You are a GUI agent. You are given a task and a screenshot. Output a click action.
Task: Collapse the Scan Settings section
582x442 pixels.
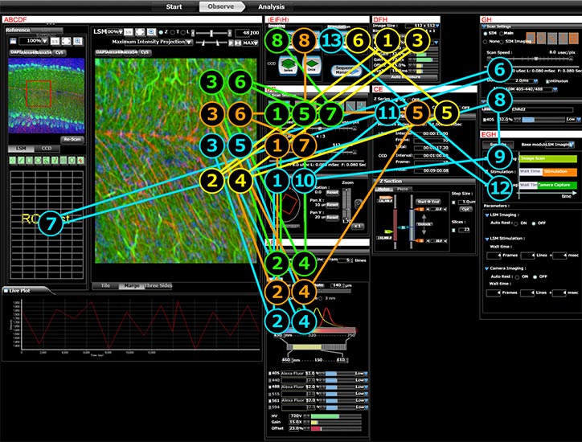coord(484,27)
